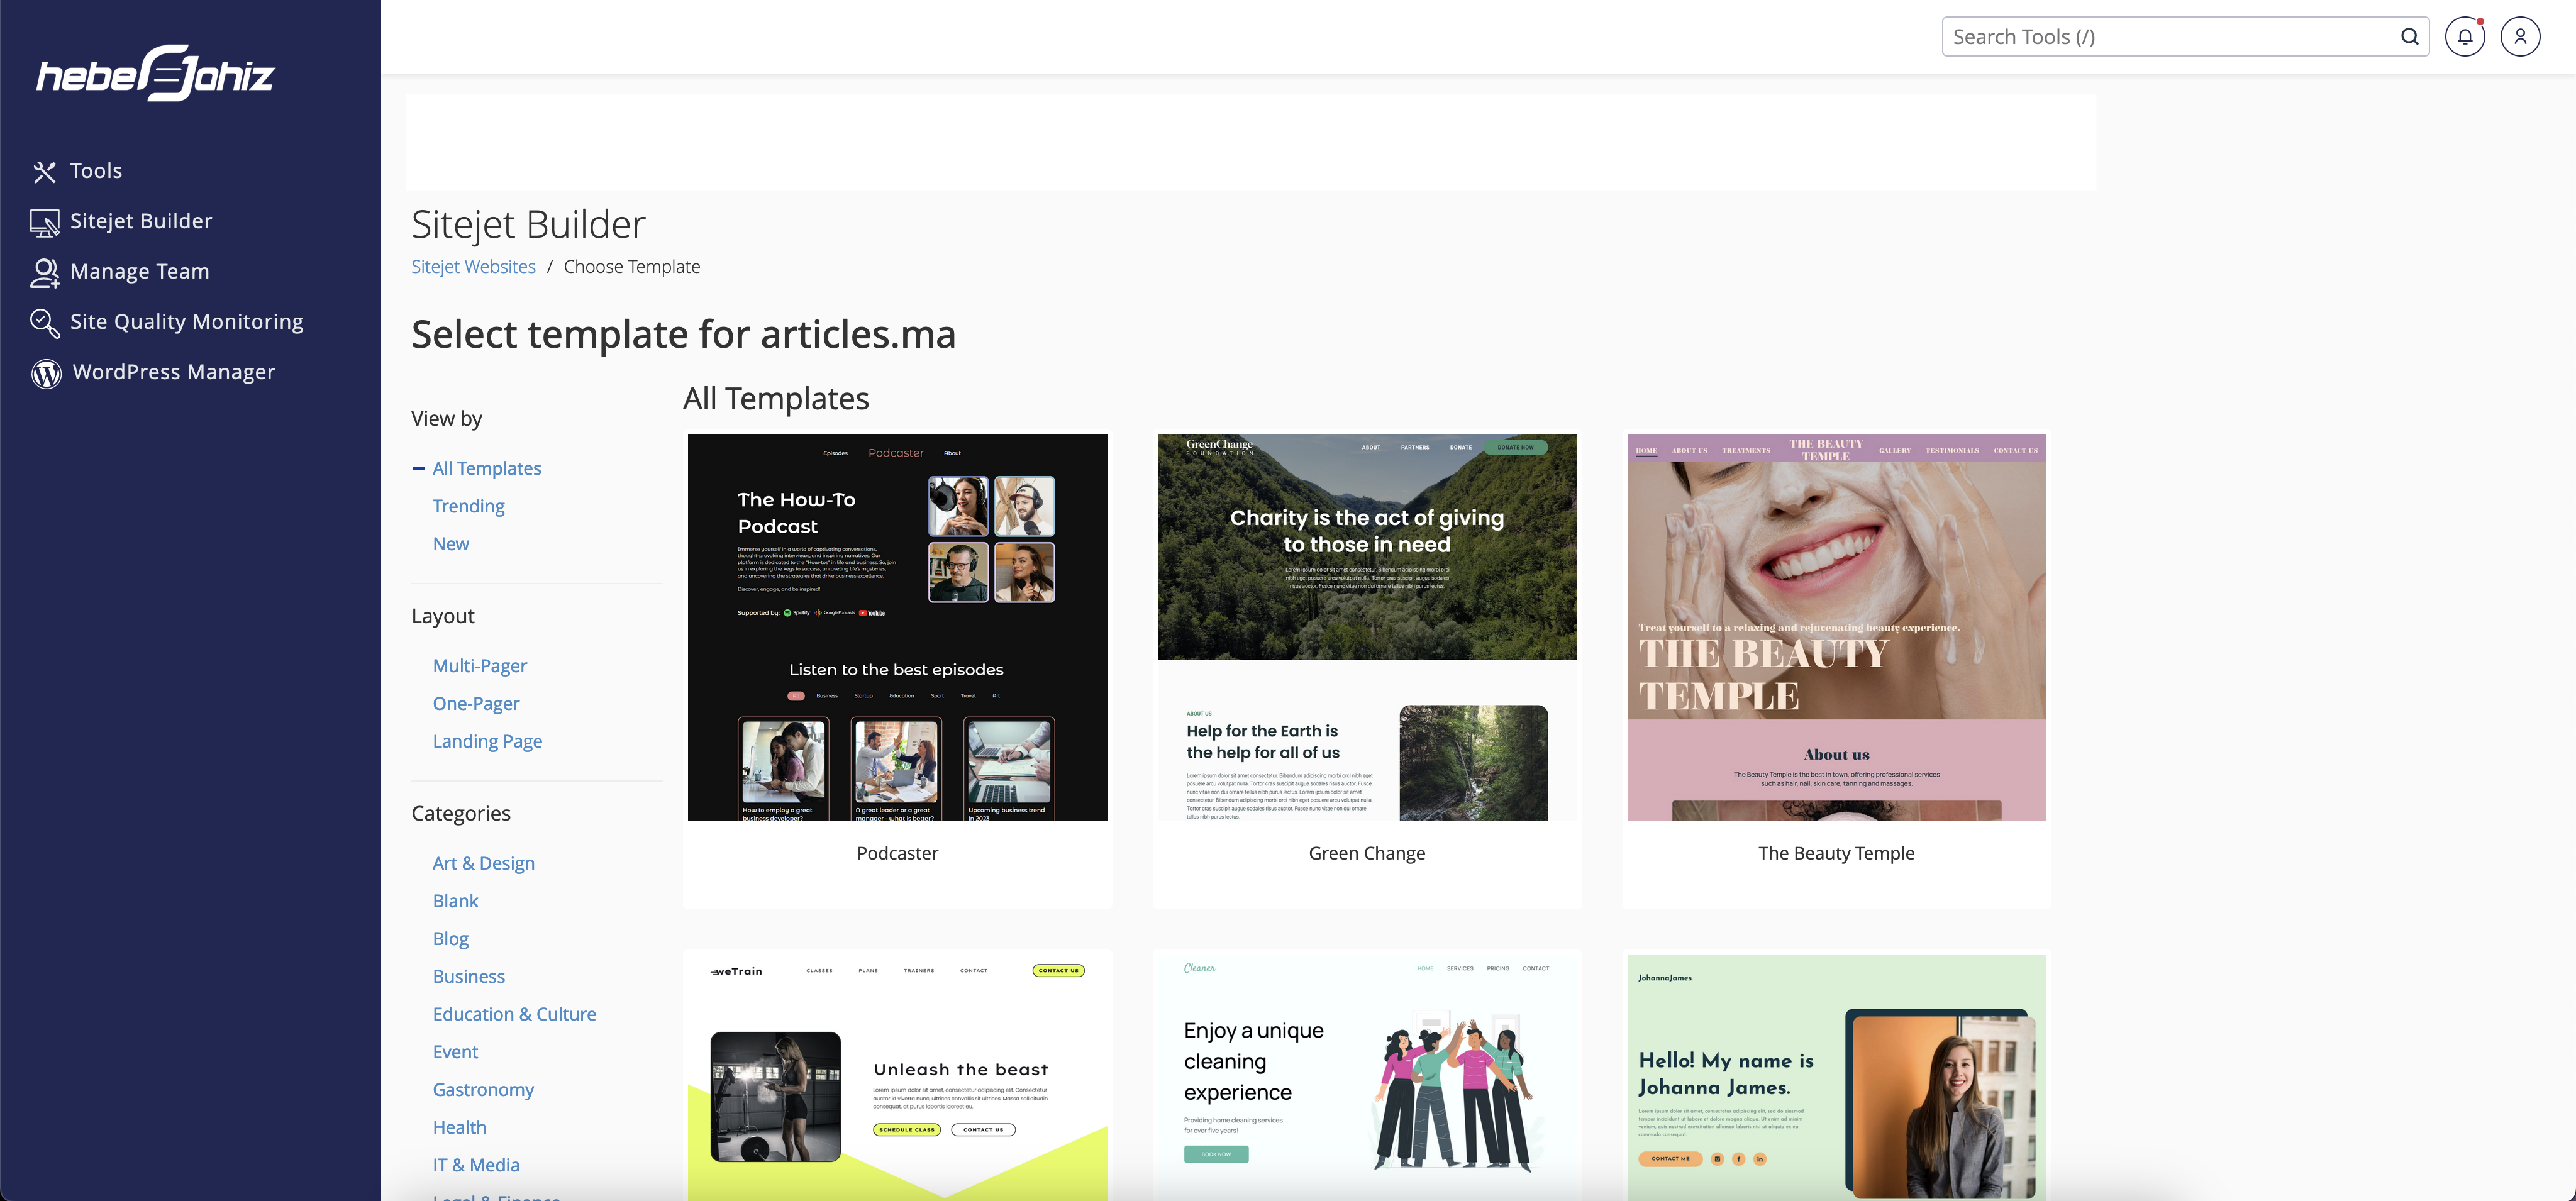Go to Sitejet Websites breadcrumb link
The image size is (2576, 1201).
click(x=473, y=267)
